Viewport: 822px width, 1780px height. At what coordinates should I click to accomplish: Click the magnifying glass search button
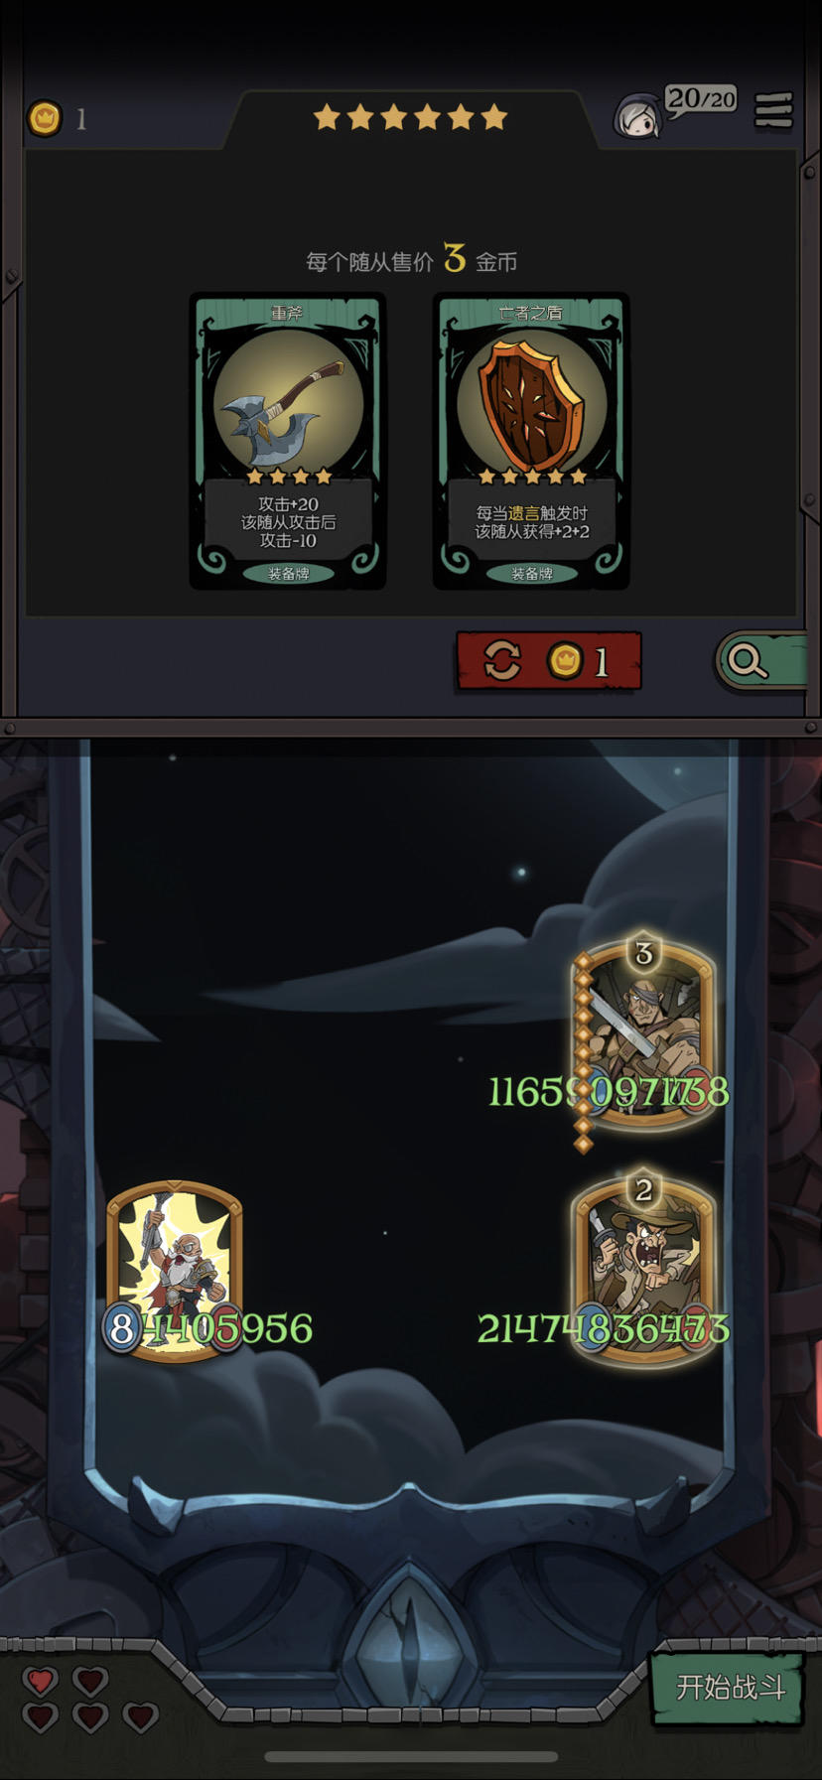tap(760, 660)
